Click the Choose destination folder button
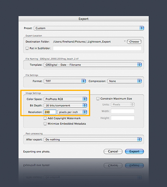The height and width of the screenshot is (187, 167). pos(134,42)
